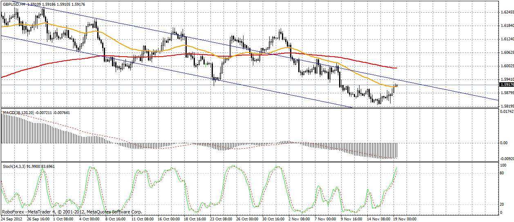This screenshot has height=222, width=514.
Task: Click the 1.60625 price axis label
Action: (507, 53)
